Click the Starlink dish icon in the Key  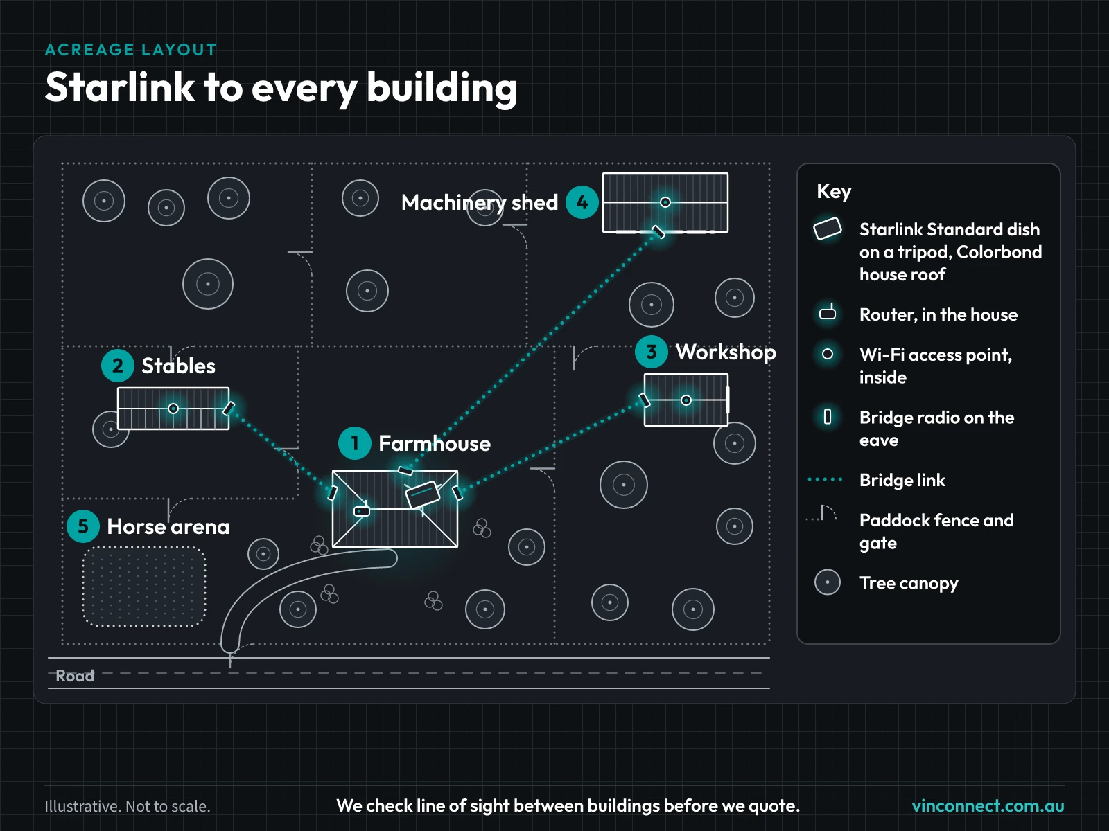pos(828,229)
